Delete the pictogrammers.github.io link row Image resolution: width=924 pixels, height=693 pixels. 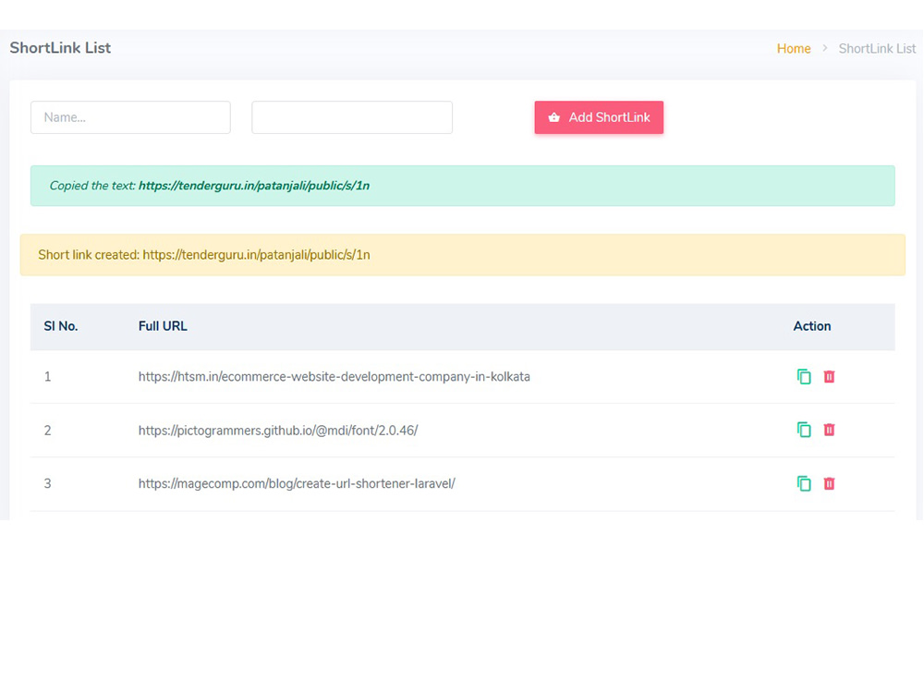click(x=829, y=430)
